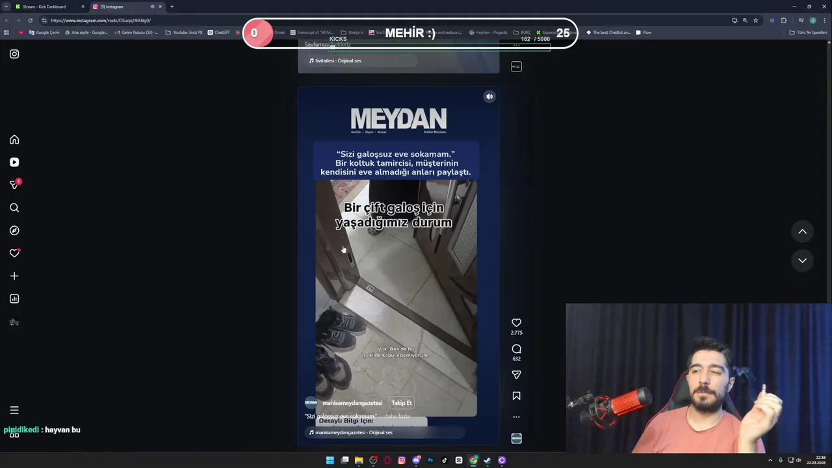
Task: Open Chrome apps grid shortcut
Action: click(6, 32)
